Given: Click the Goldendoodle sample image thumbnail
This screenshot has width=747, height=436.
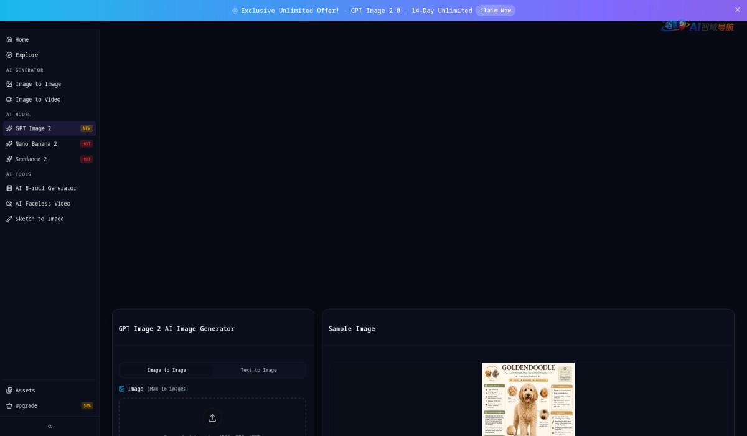Looking at the screenshot, I should coord(528,399).
